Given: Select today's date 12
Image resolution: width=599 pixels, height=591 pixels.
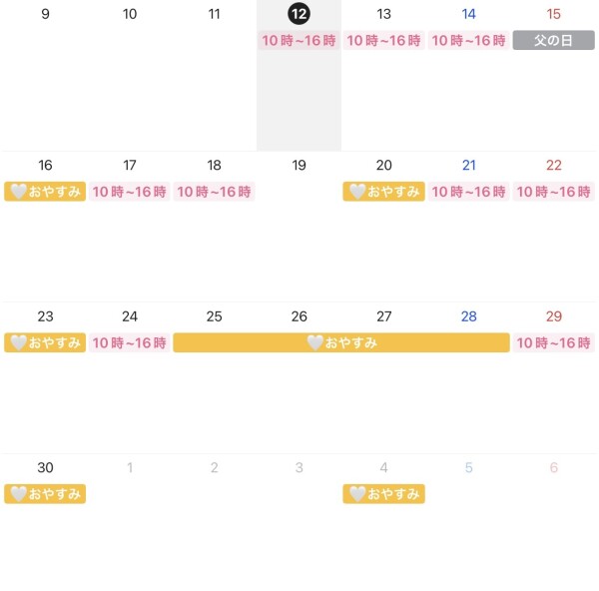Looking at the screenshot, I should [x=299, y=14].
